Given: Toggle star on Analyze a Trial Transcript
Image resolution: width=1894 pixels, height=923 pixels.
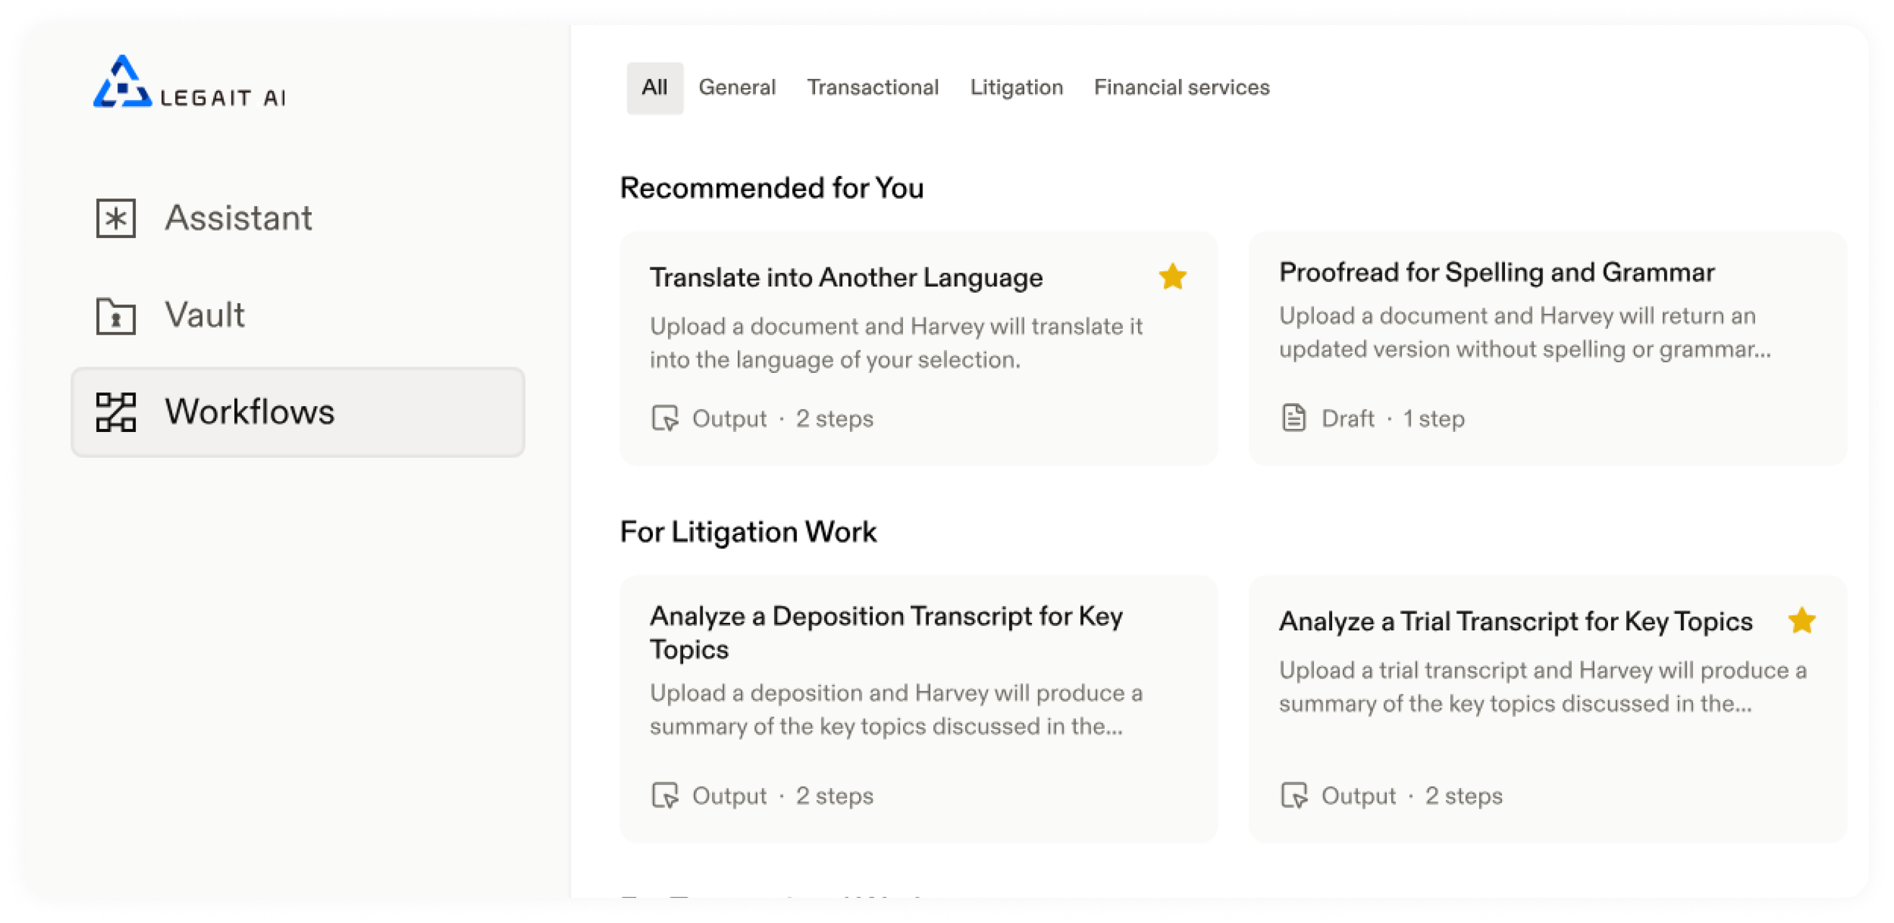Looking at the screenshot, I should [x=1802, y=621].
